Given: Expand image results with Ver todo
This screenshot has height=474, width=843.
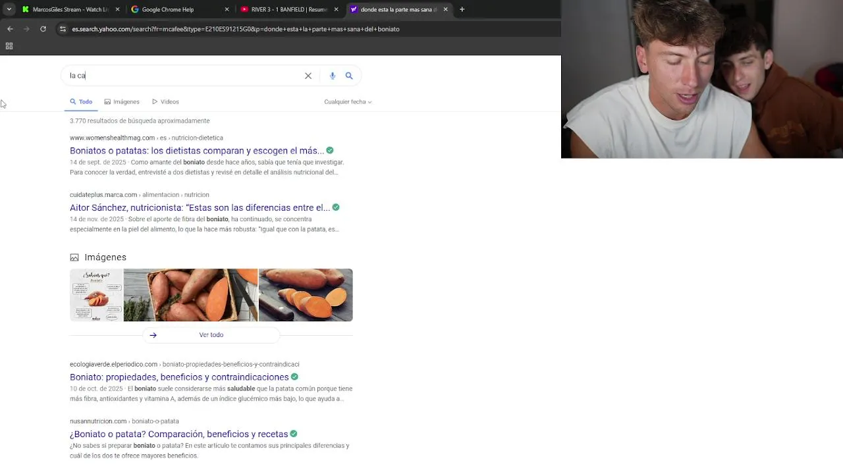Looking at the screenshot, I should click(x=211, y=335).
